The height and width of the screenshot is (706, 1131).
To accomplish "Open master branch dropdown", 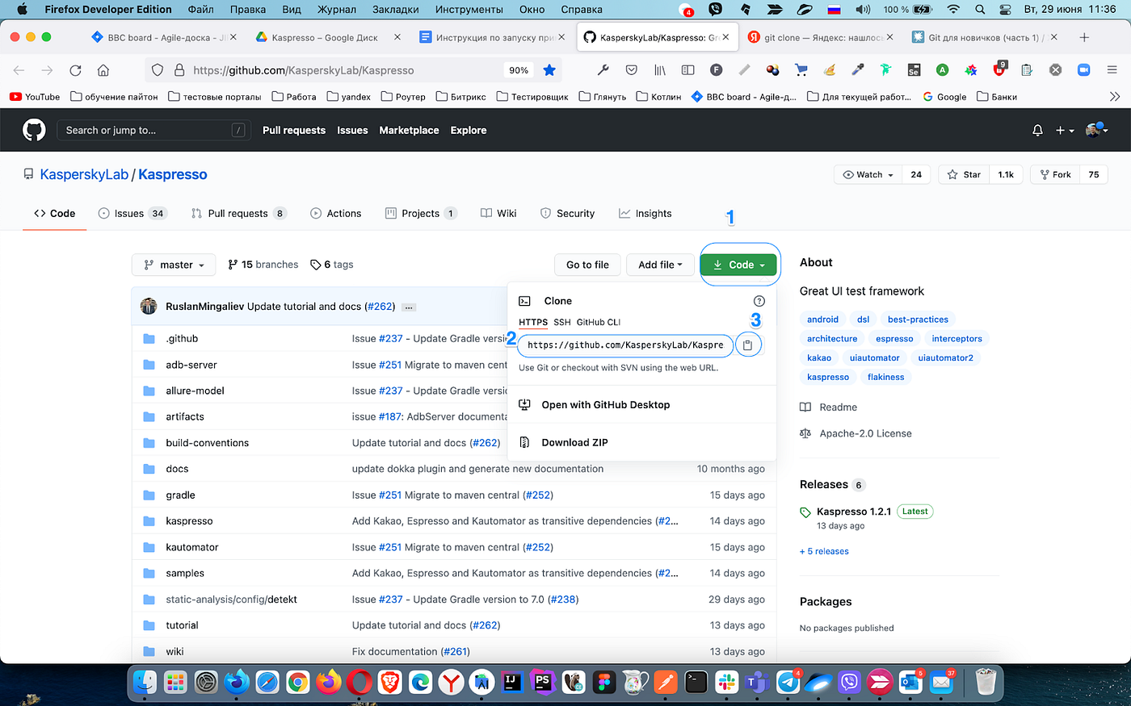I will tap(174, 265).
